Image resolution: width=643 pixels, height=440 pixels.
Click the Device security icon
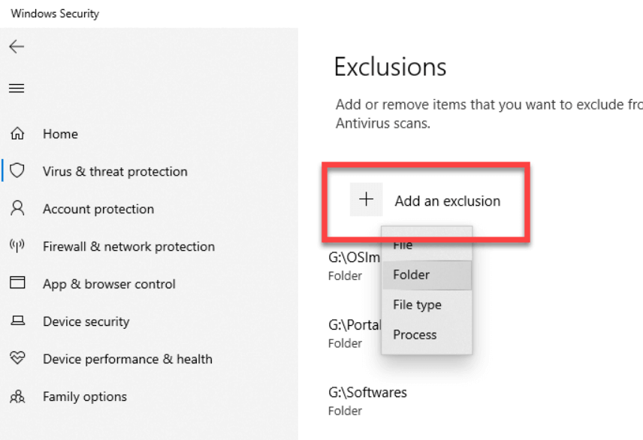pyautogui.click(x=16, y=321)
